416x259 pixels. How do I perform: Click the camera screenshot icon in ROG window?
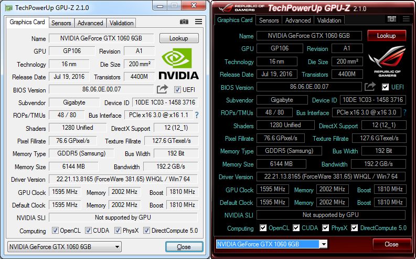[x=391, y=19]
